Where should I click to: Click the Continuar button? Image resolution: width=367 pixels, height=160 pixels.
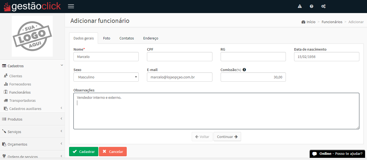click(x=227, y=137)
